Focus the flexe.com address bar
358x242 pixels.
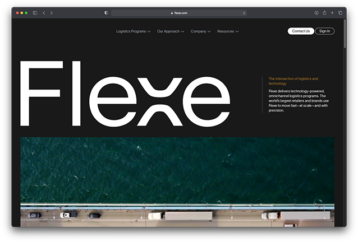pyautogui.click(x=179, y=13)
